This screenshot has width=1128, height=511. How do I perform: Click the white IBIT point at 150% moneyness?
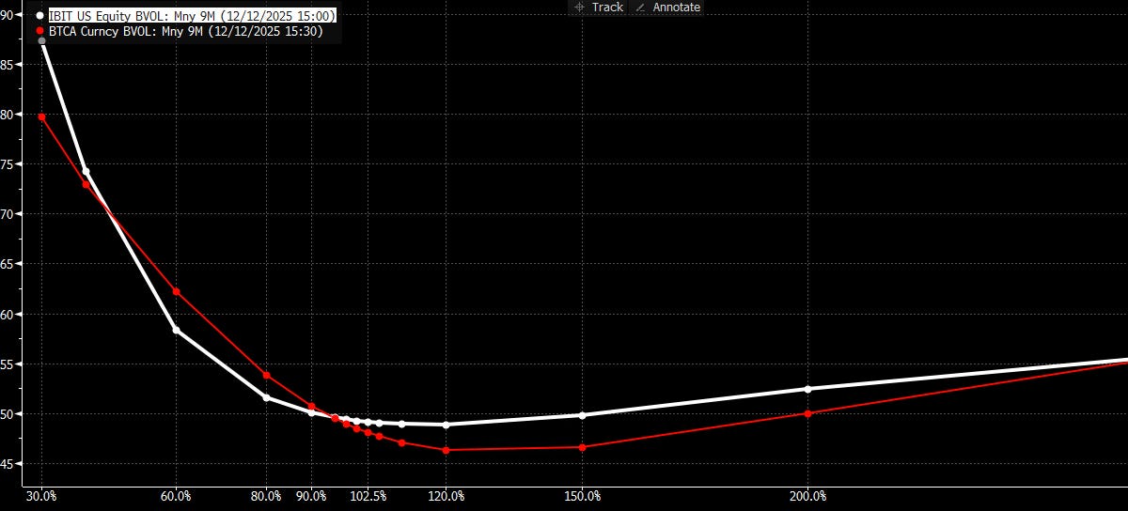tap(582, 415)
